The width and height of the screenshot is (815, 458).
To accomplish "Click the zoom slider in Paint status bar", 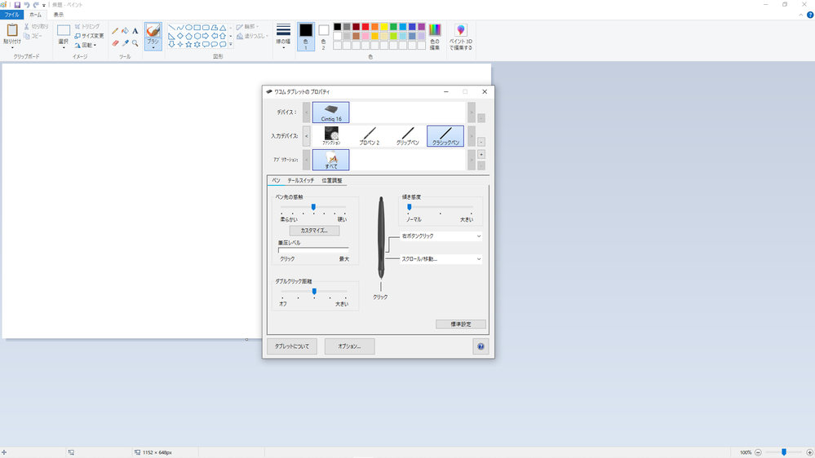I will 784,452.
